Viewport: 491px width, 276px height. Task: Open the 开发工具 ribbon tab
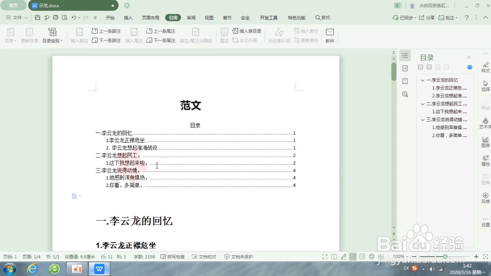pos(269,18)
